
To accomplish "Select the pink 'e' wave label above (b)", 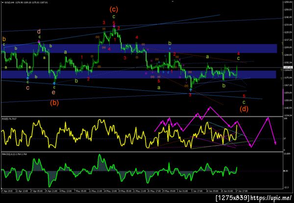I will point(53,92).
